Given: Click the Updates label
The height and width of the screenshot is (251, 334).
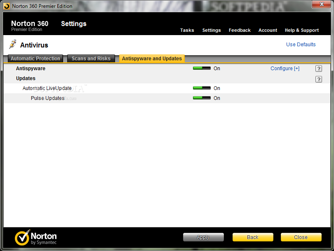Looking at the screenshot, I should click(x=26, y=78).
